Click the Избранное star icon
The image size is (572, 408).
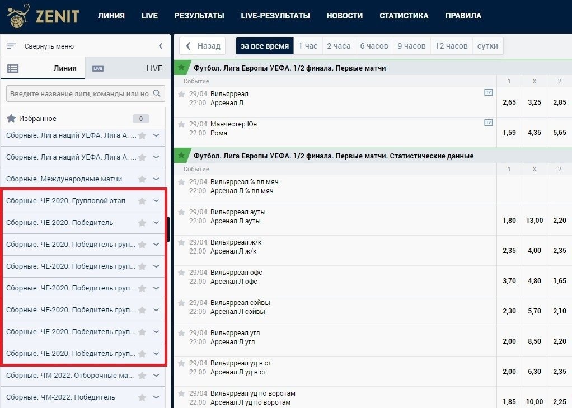(x=11, y=119)
